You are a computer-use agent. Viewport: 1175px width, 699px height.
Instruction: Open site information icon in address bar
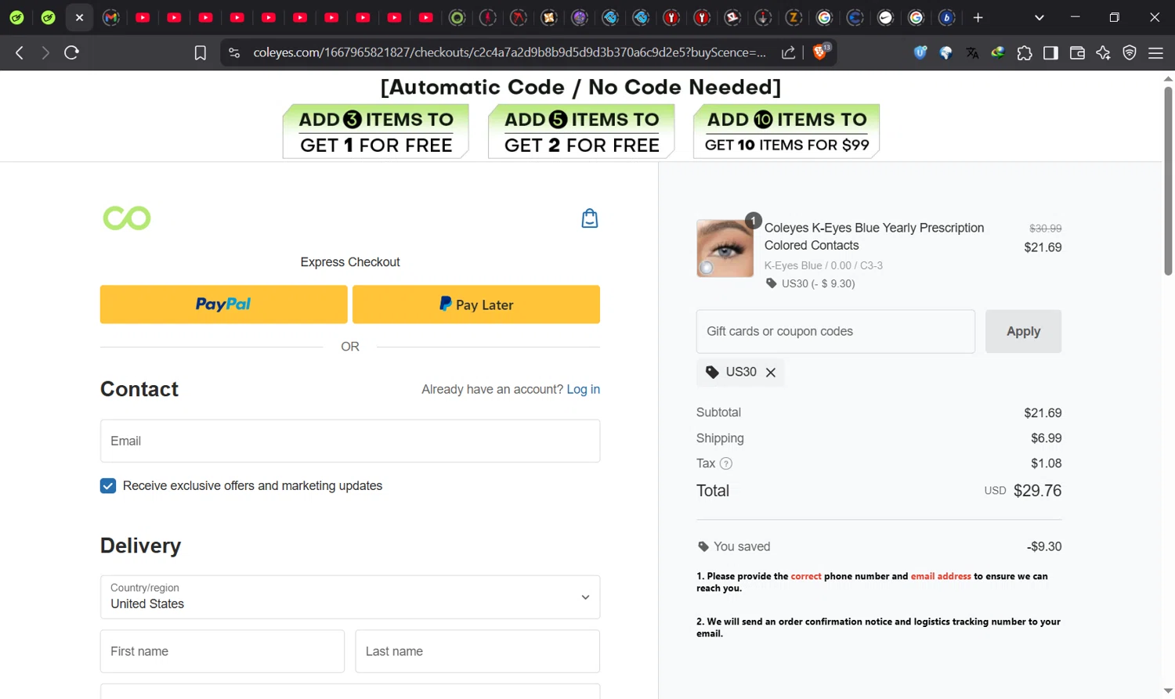click(x=233, y=52)
